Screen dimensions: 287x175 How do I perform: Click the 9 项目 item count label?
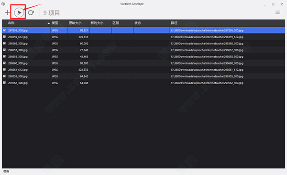point(52,12)
